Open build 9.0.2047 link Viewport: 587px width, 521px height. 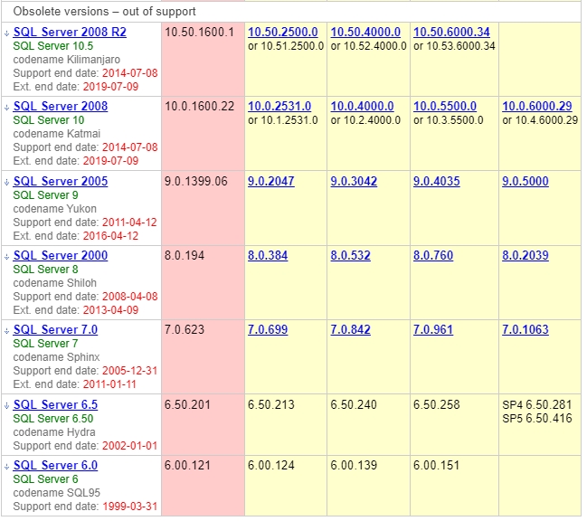click(x=271, y=181)
